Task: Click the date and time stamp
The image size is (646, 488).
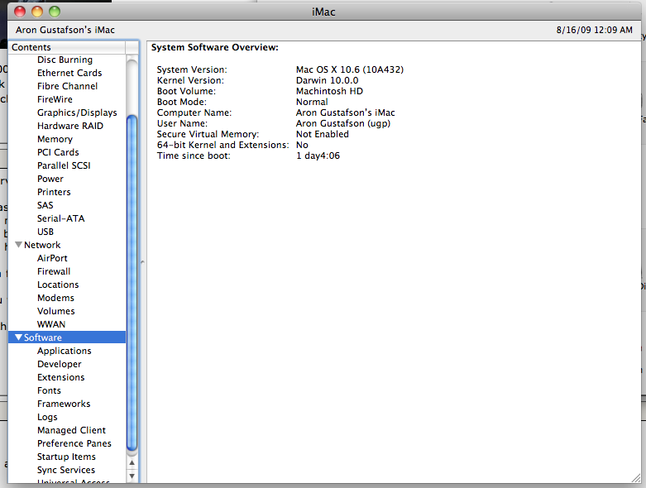Action: tap(594, 30)
